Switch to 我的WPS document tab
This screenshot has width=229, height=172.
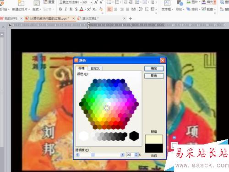[11, 18]
